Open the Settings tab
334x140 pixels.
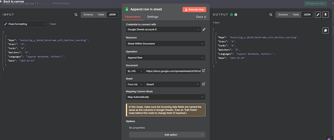(x=153, y=17)
